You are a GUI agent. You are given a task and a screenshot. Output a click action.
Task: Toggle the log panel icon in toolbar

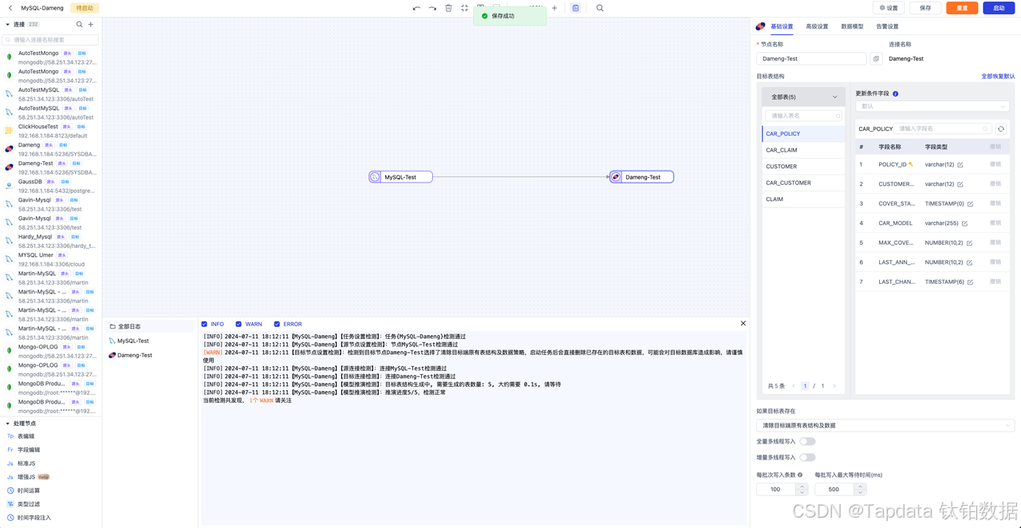tap(575, 8)
